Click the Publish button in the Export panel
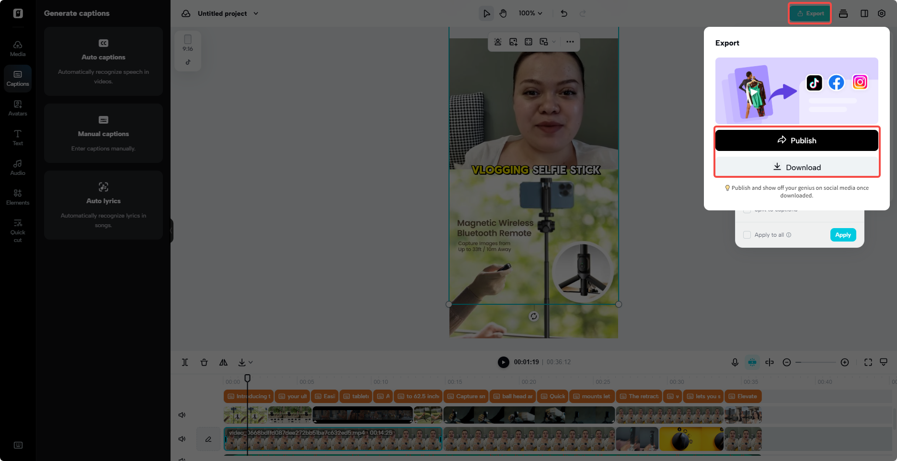 click(796, 140)
